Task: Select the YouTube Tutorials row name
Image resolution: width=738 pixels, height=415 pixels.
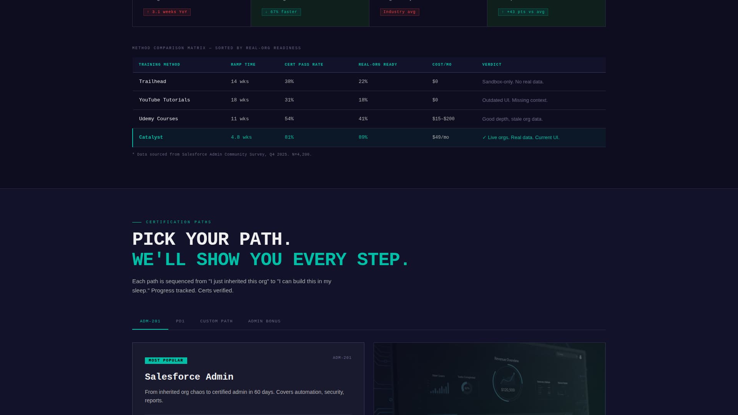Action: click(x=165, y=100)
